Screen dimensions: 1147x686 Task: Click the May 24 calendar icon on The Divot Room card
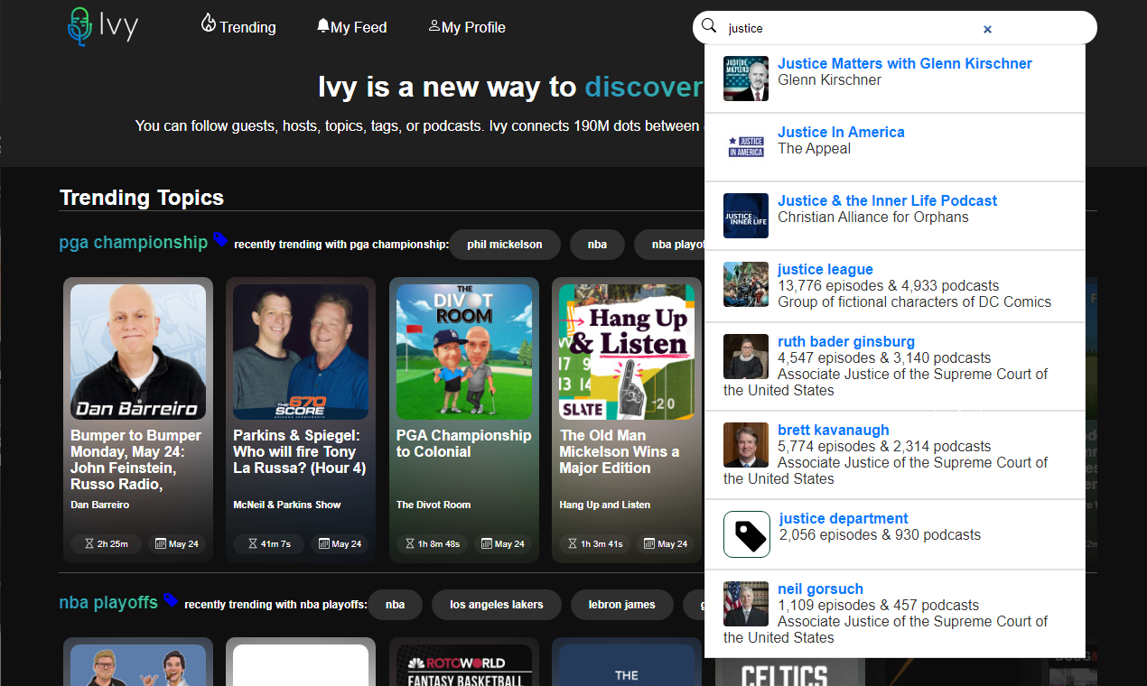[x=486, y=543]
